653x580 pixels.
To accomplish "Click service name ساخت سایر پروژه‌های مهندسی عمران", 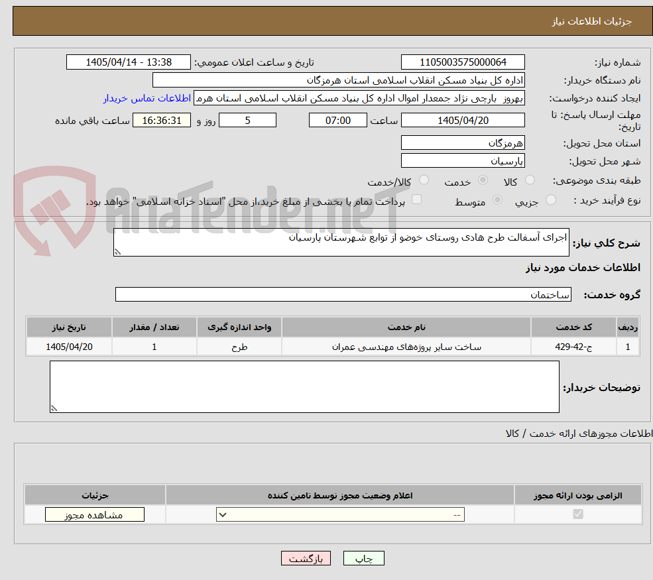I will pos(406,347).
